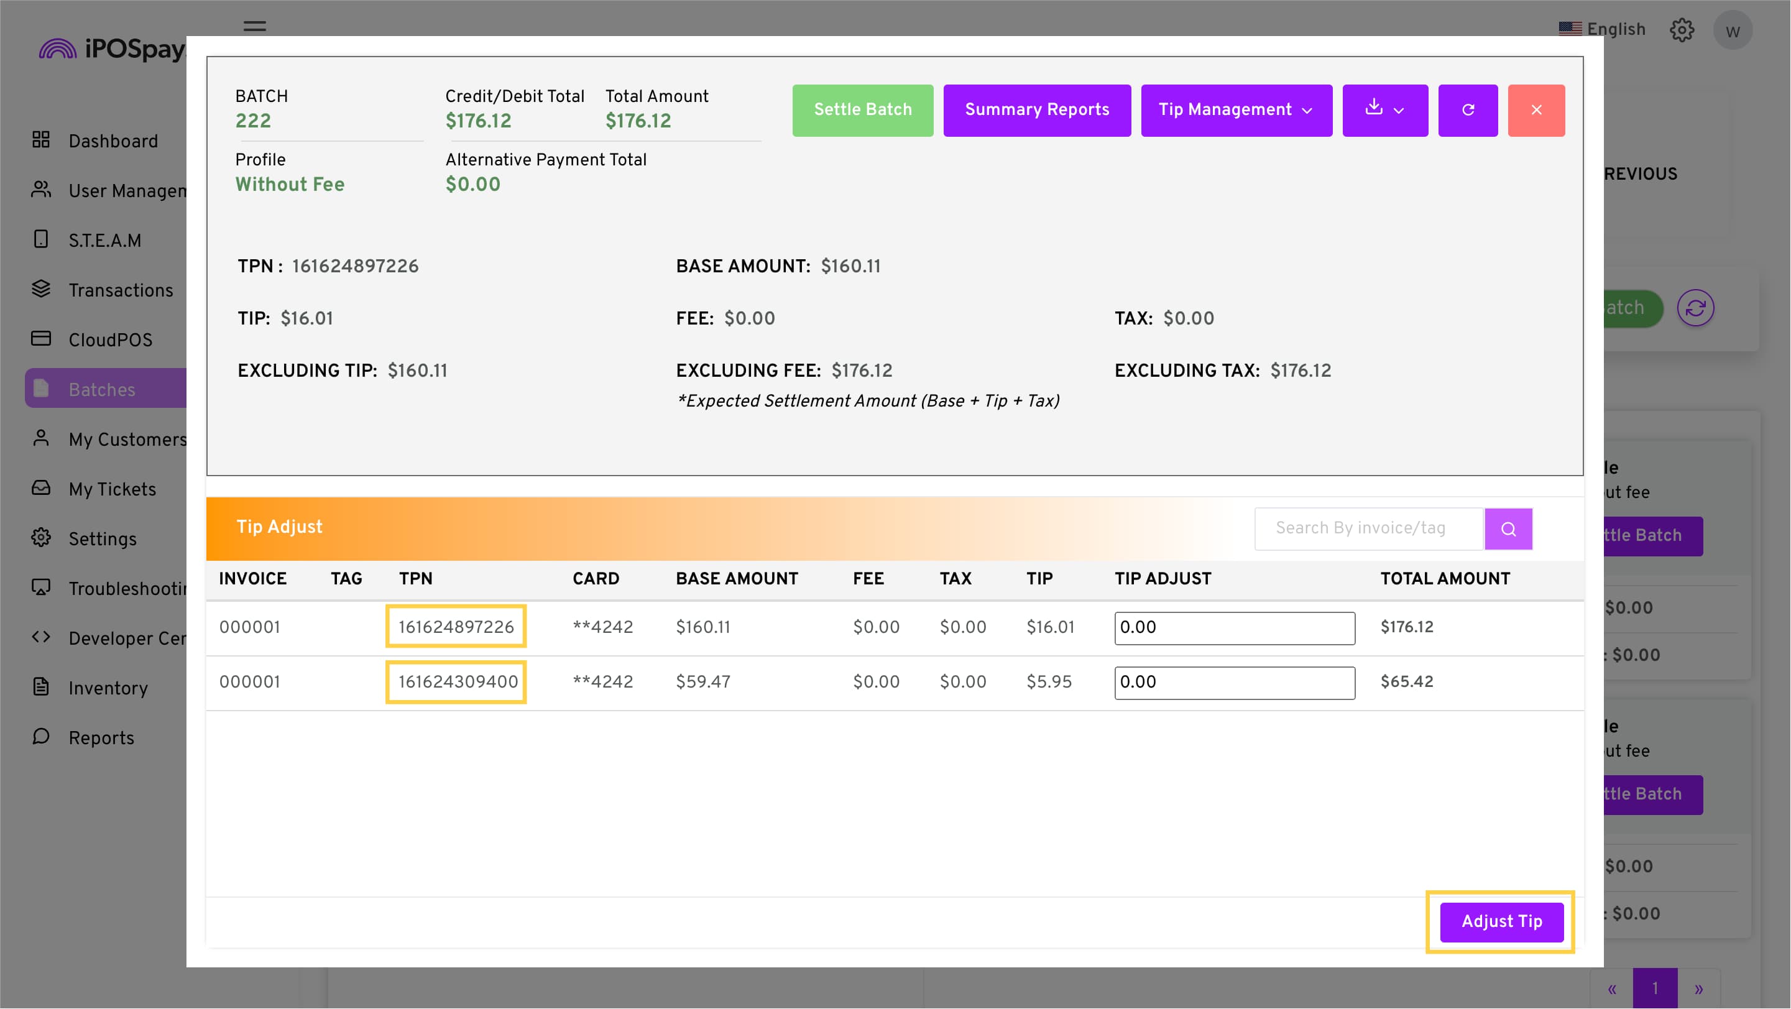Go to Transactions page
This screenshot has height=1009, width=1791.
(121, 290)
